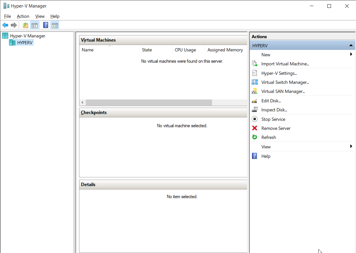
Task: Click the Back arrow toolbar icon
Action: tap(5, 25)
